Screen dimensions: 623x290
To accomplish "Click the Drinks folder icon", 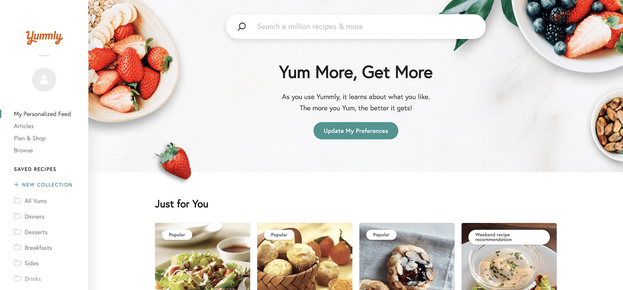I will click(x=17, y=278).
